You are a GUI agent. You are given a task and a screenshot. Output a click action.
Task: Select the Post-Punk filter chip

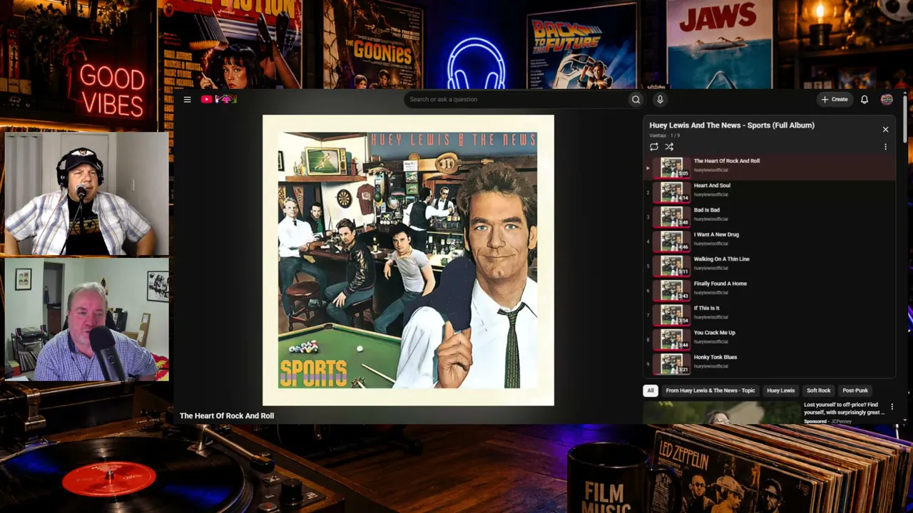(855, 390)
